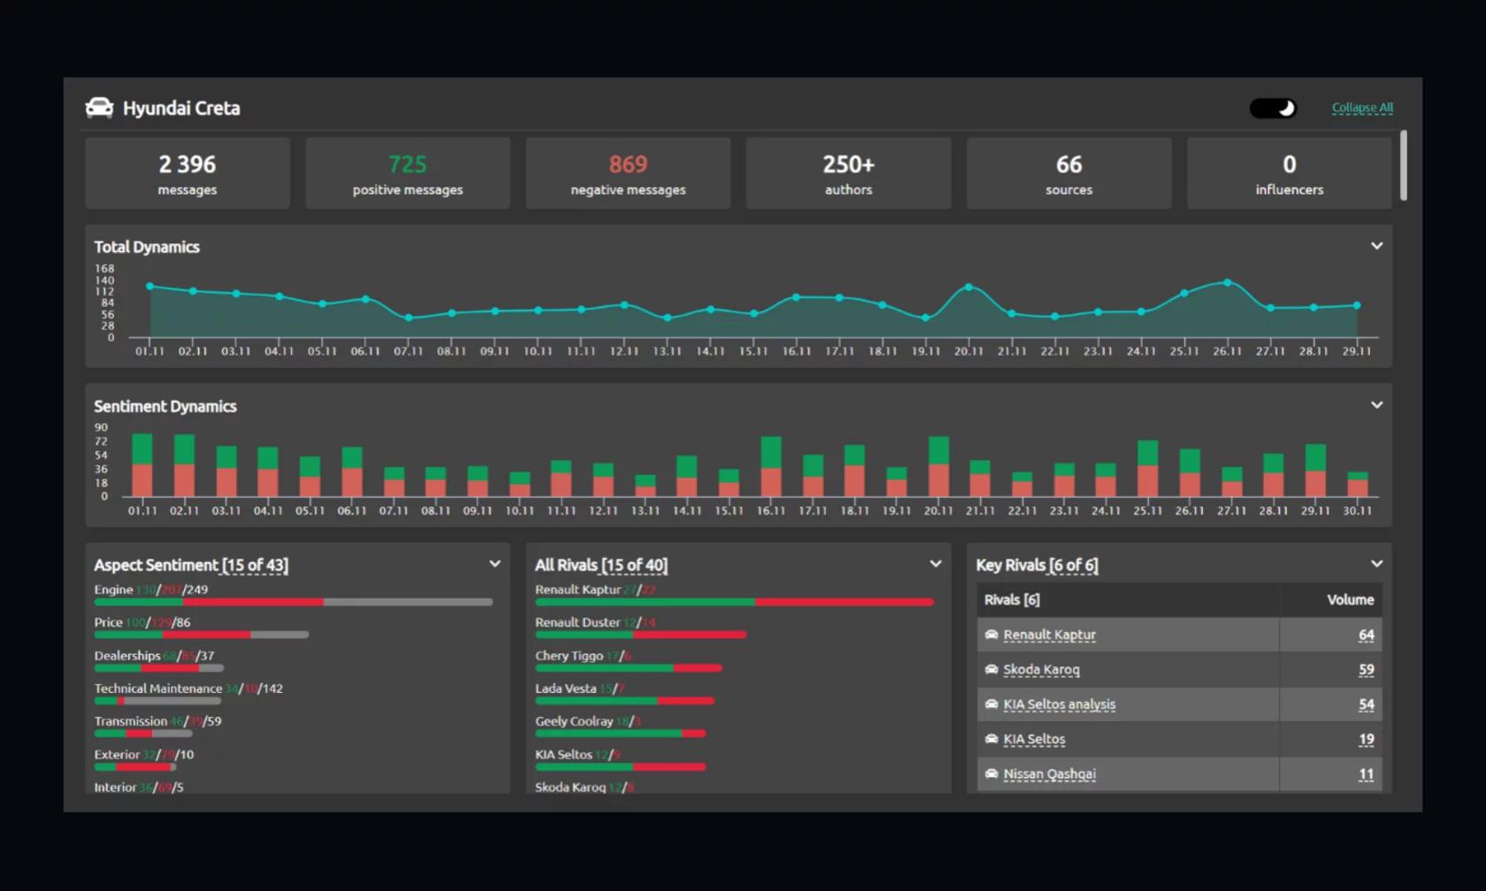Click the 725 positive messages card
1486x891 pixels.
408,173
